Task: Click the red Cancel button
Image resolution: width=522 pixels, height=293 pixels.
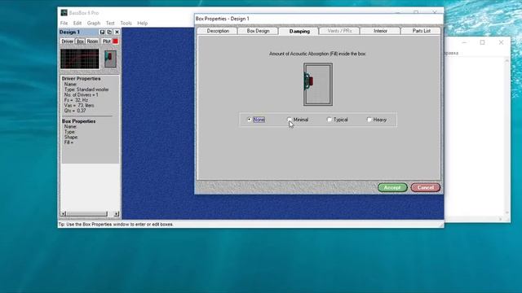Action: pos(426,188)
